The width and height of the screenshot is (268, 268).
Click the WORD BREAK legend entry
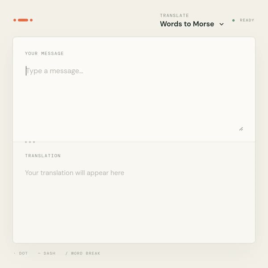point(83,253)
